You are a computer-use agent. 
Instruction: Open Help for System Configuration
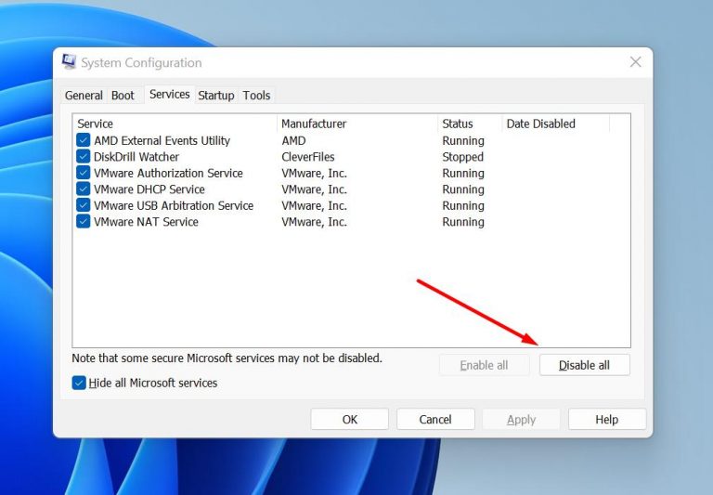point(606,420)
